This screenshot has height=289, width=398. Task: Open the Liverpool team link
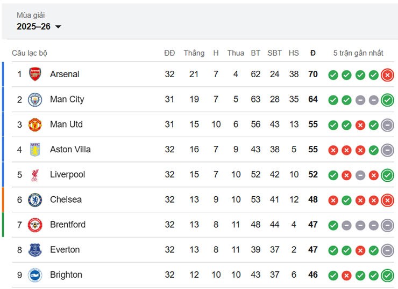tap(67, 174)
